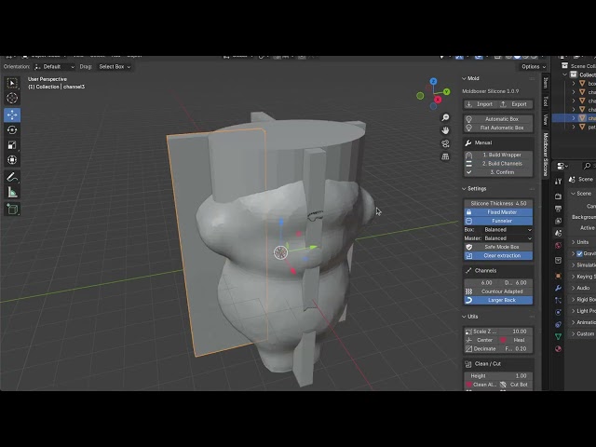The image size is (596, 447).
Task: Open the Drag Select Box dropdown
Action: [x=115, y=67]
